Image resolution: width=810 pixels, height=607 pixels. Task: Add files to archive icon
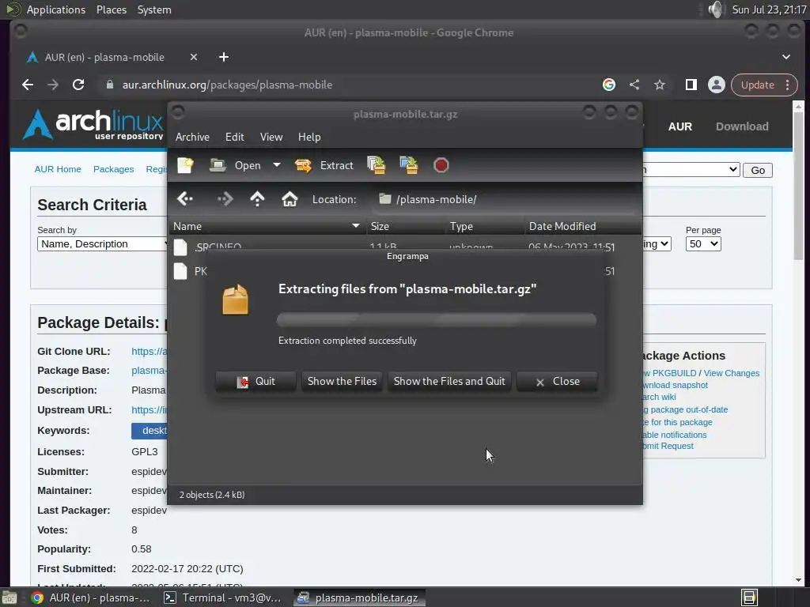click(376, 165)
